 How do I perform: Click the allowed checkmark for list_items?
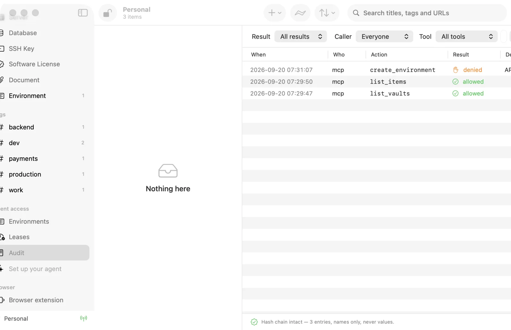pyautogui.click(x=455, y=82)
